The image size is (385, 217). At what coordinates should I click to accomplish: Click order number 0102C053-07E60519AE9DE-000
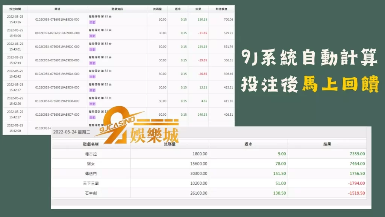(x=57, y=20)
